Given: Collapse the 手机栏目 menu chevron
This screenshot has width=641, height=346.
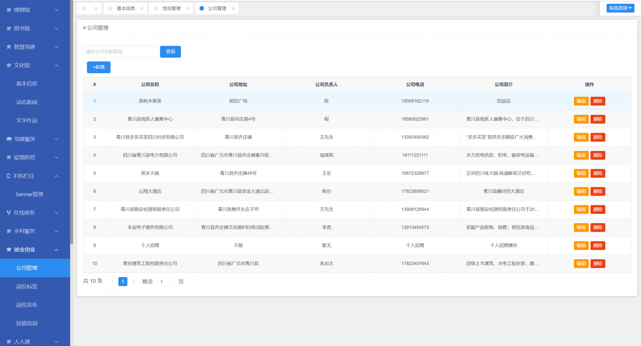Looking at the screenshot, I should [56, 176].
